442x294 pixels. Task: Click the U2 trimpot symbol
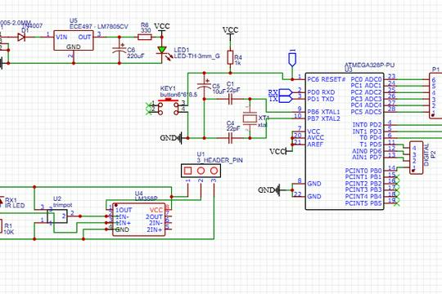(x=57, y=216)
